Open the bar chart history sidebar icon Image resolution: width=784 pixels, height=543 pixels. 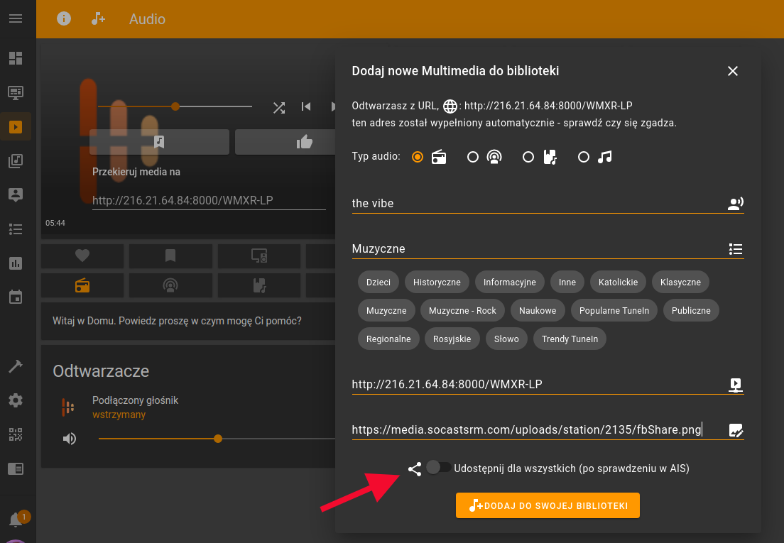tap(16, 263)
